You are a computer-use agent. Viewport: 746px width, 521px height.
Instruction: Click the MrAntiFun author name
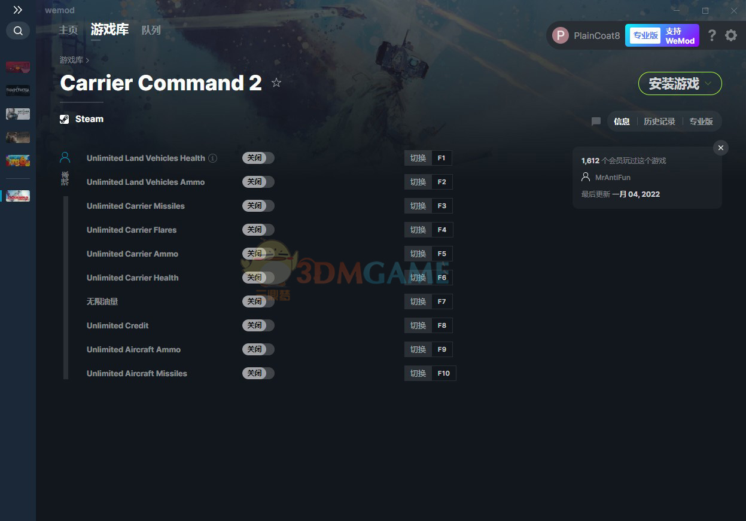click(613, 178)
